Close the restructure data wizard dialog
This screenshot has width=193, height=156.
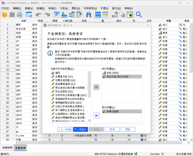148,25
